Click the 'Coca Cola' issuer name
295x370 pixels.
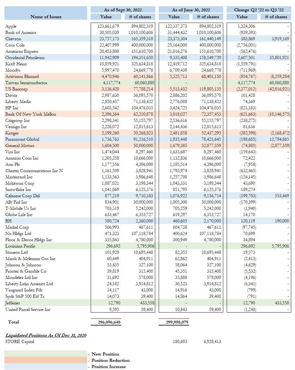[15, 45]
